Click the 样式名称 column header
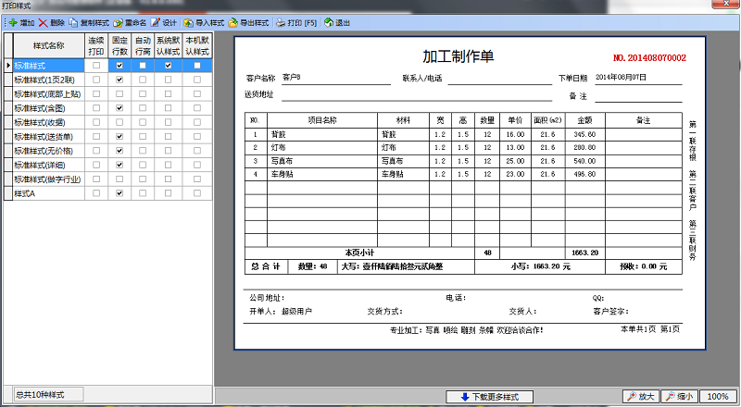741x407 pixels. click(x=48, y=45)
